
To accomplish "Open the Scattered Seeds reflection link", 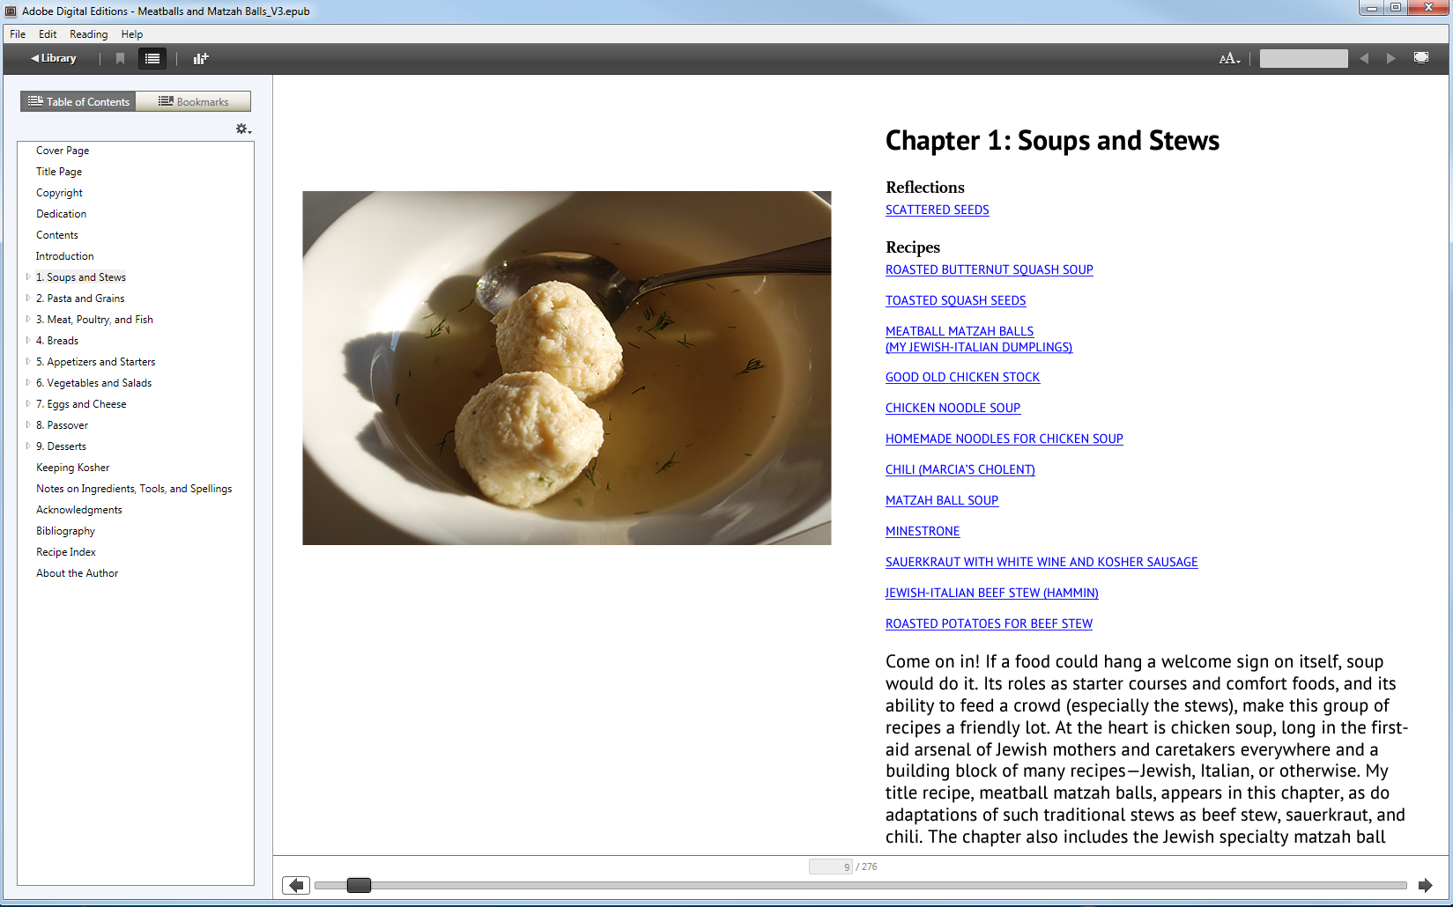I will coord(937,210).
